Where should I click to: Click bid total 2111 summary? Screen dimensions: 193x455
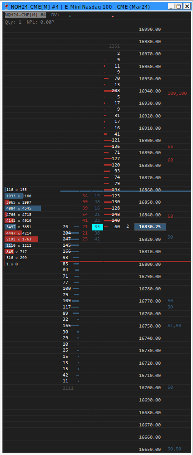point(68,388)
